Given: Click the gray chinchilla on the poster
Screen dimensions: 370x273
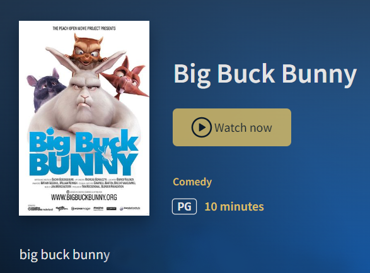Looking at the screenshot, I should click(x=45, y=88).
